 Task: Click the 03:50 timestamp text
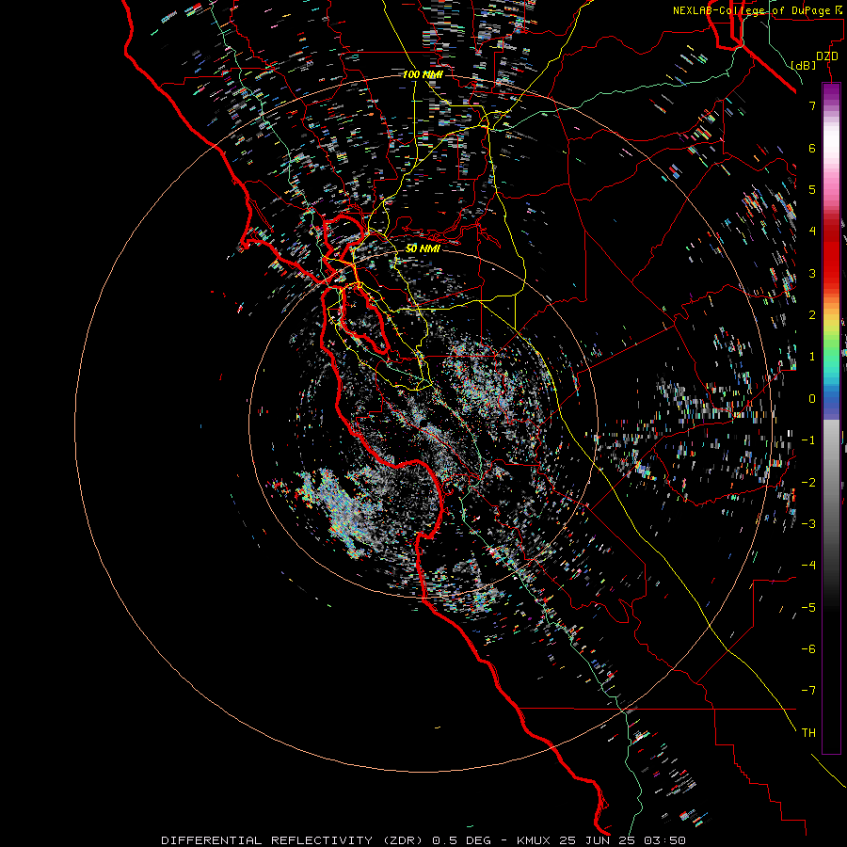click(664, 840)
